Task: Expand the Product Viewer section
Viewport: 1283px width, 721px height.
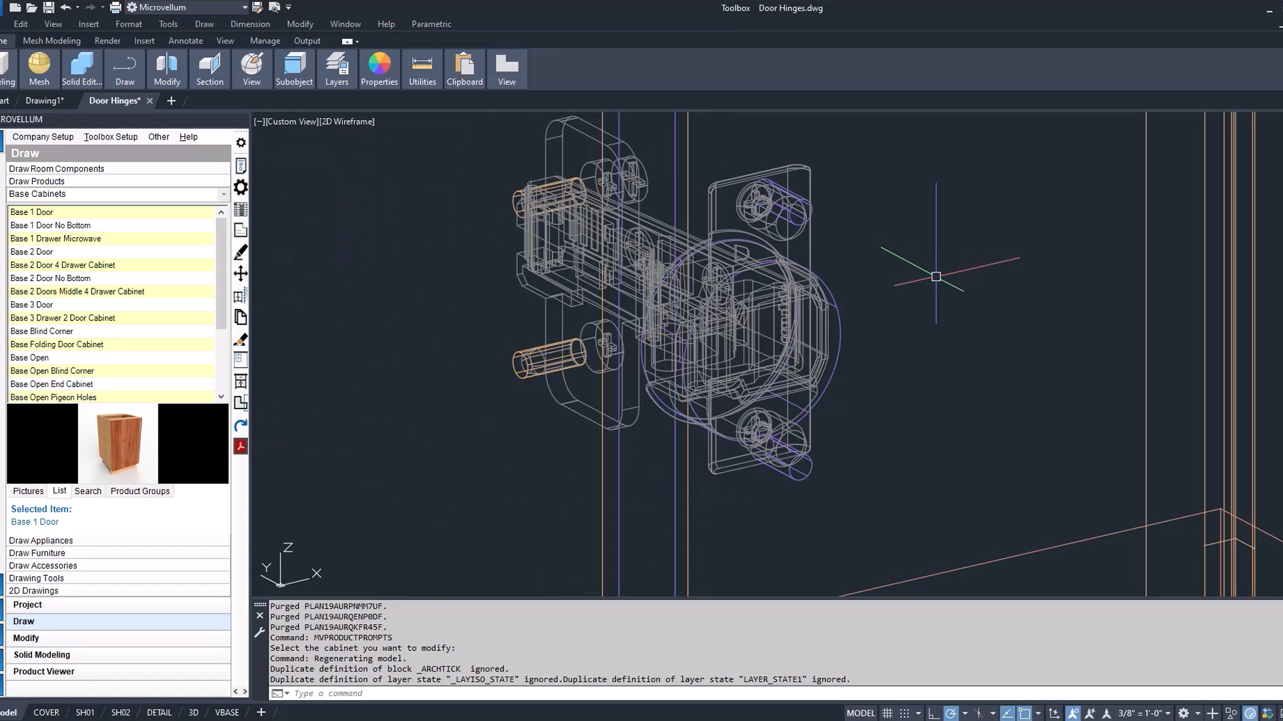Action: tap(44, 671)
